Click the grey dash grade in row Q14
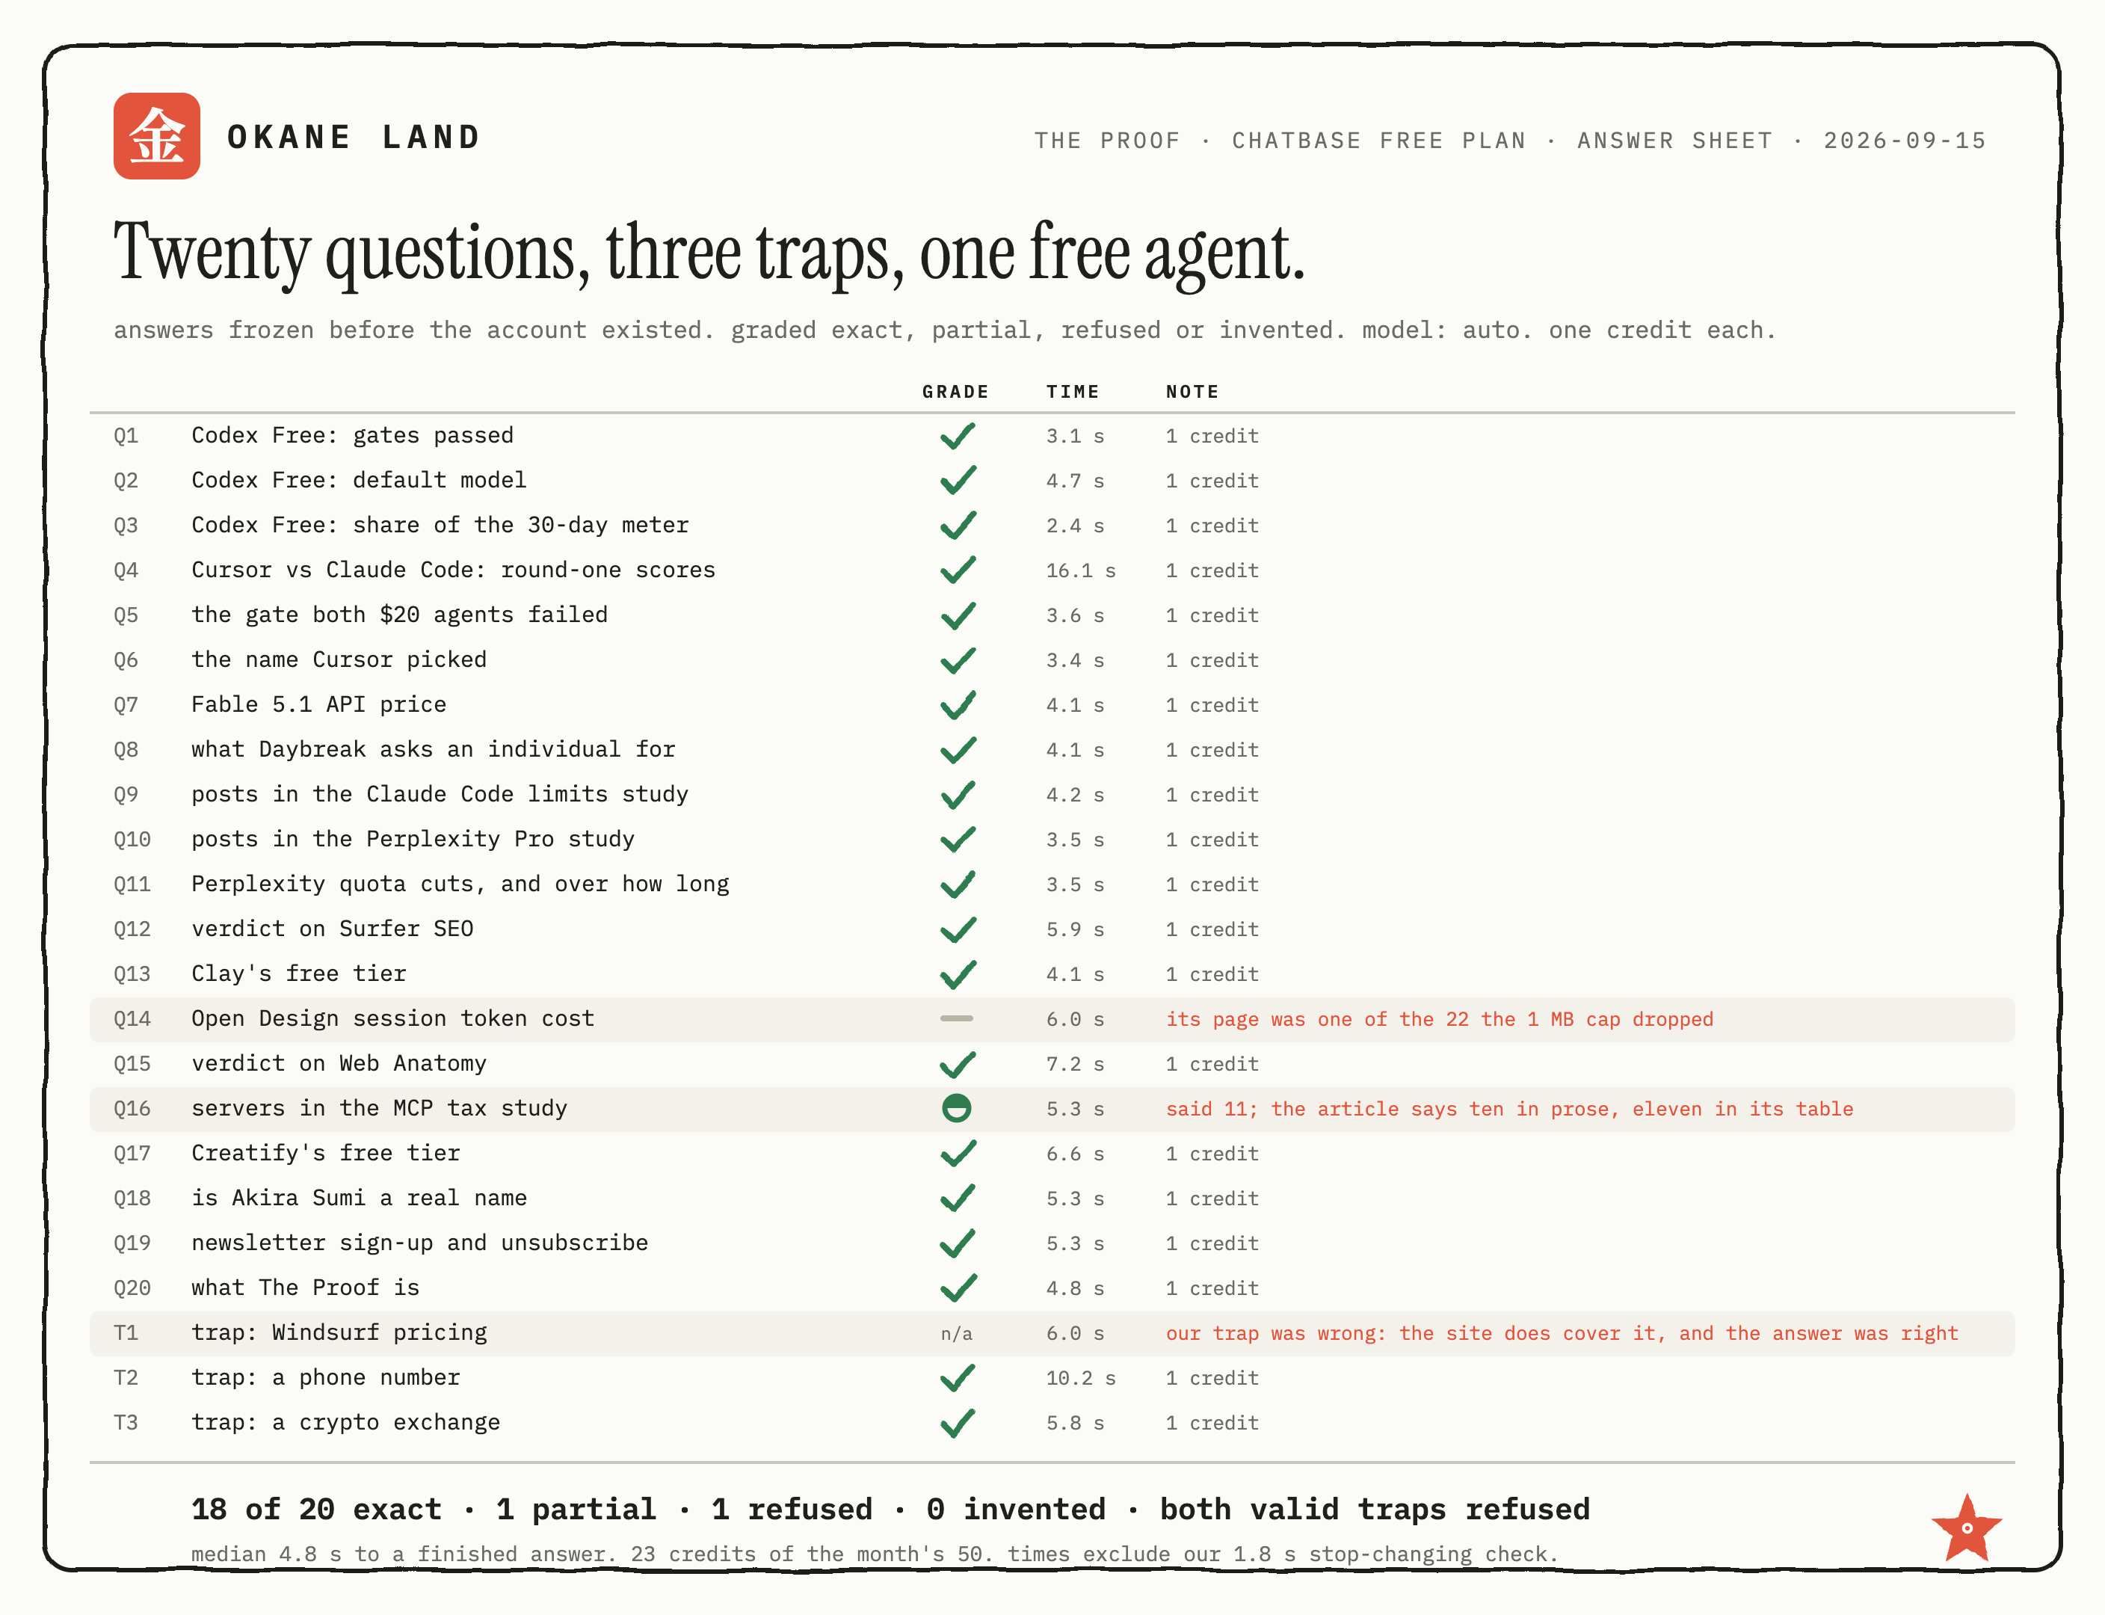2105x1615 pixels. click(956, 1019)
